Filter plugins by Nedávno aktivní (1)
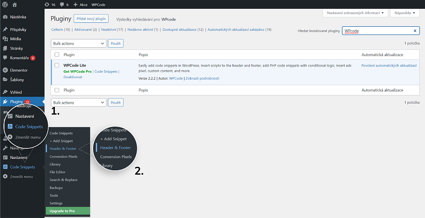Viewport: 425px width, 218px height. click(x=143, y=29)
